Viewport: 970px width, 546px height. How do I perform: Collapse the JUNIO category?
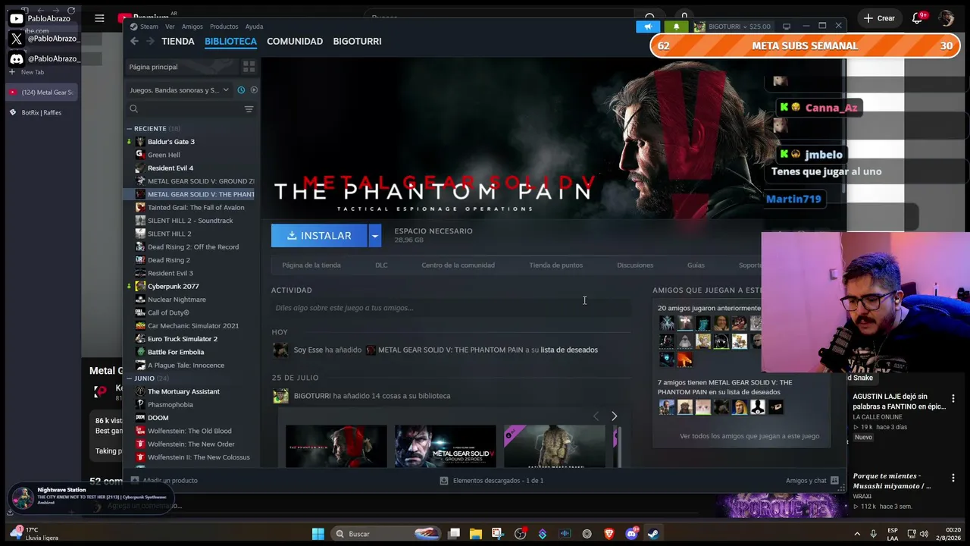130,378
